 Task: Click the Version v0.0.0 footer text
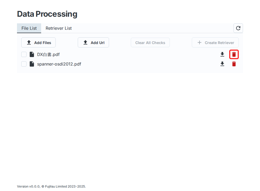pyautogui.click(x=51, y=186)
